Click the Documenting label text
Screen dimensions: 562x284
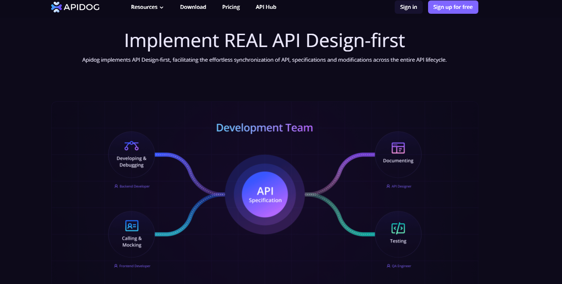(398, 161)
